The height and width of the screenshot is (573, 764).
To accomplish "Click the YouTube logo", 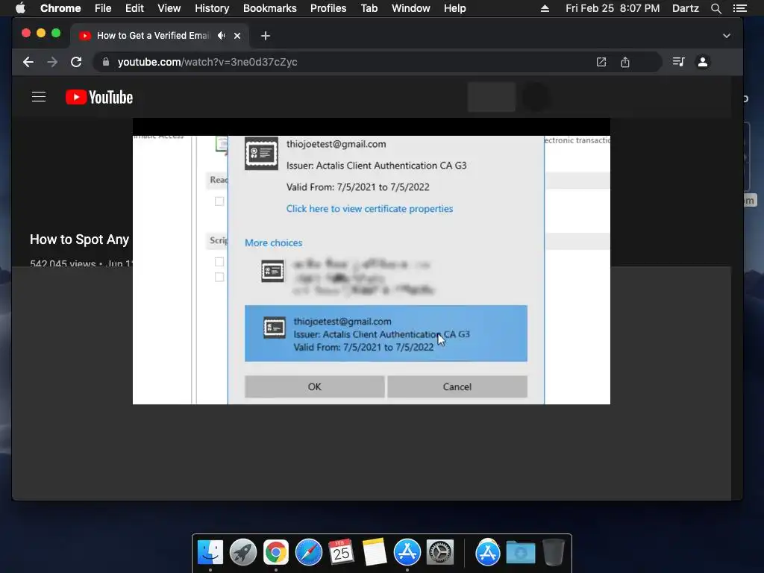I will [x=99, y=97].
